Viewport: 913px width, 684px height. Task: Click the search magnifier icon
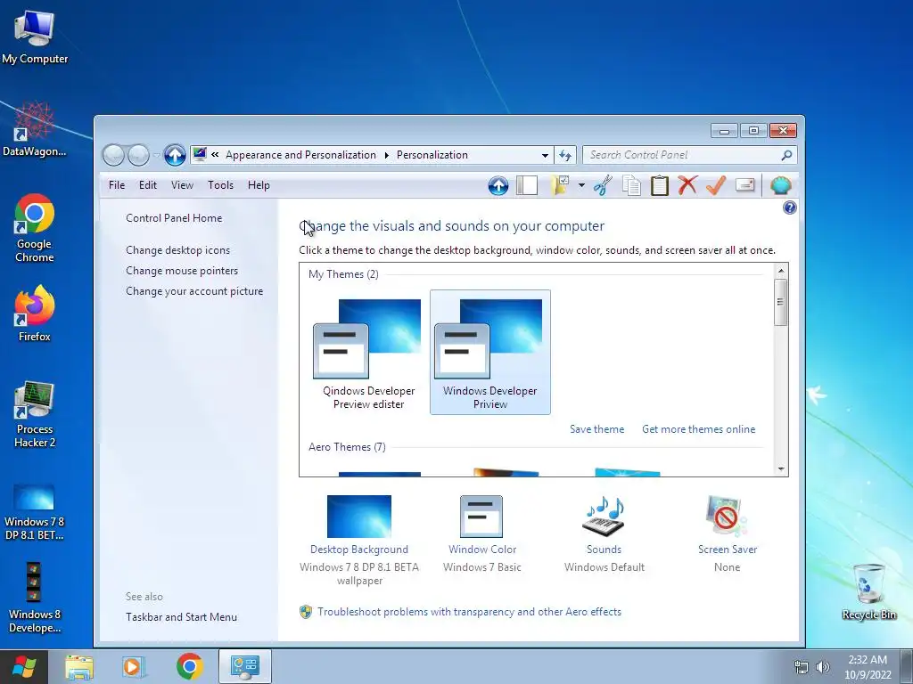(786, 155)
